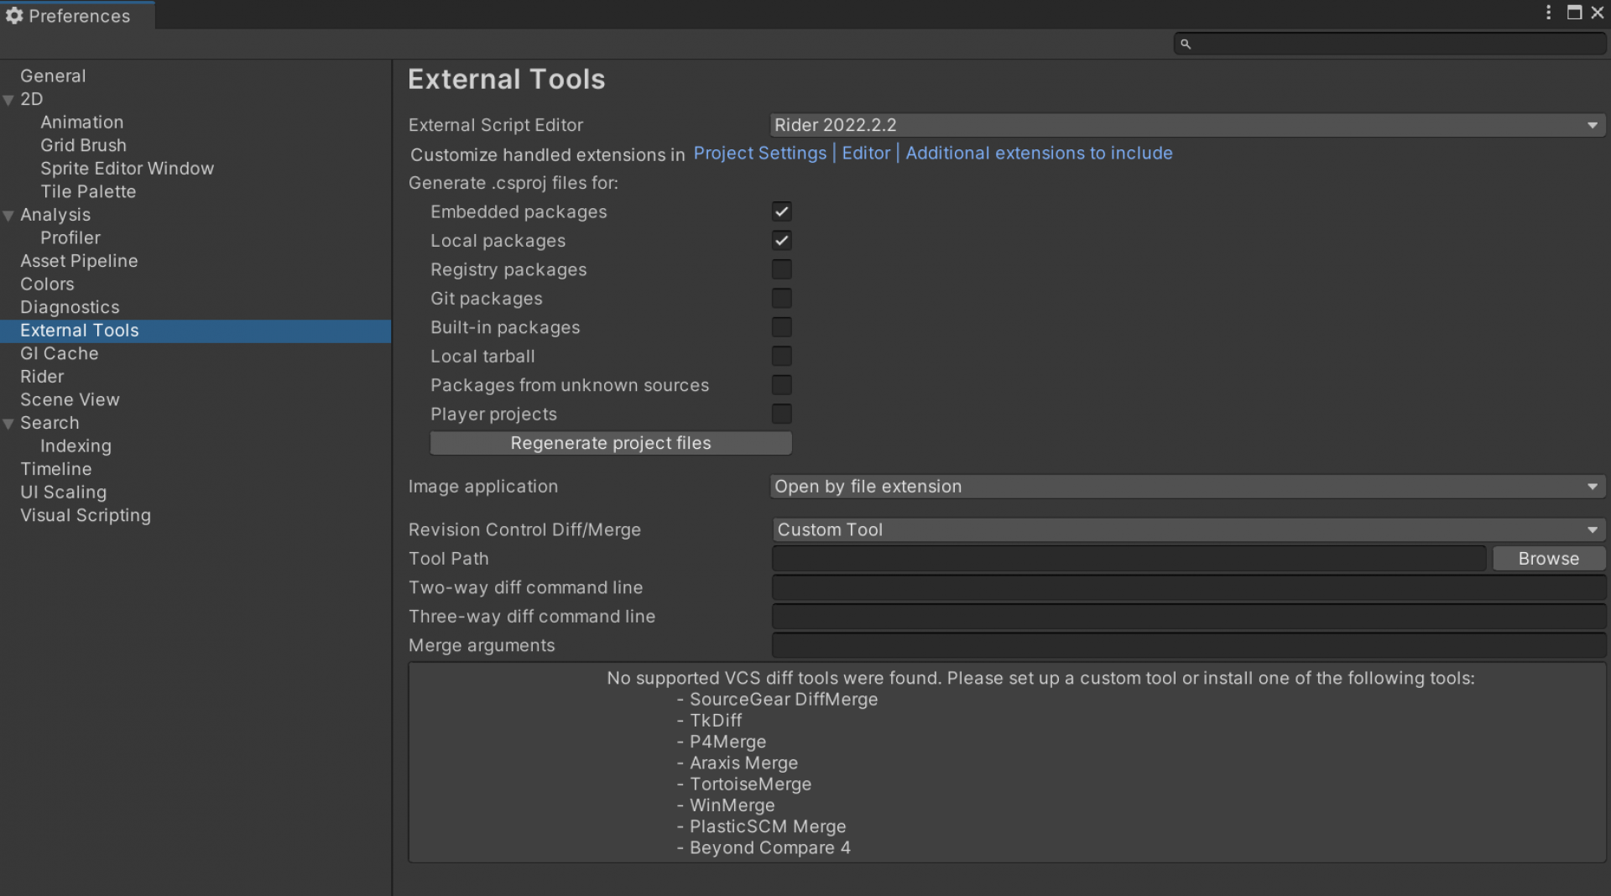Open Rider preferences
Screen dimensions: 1611x896
[42, 377]
